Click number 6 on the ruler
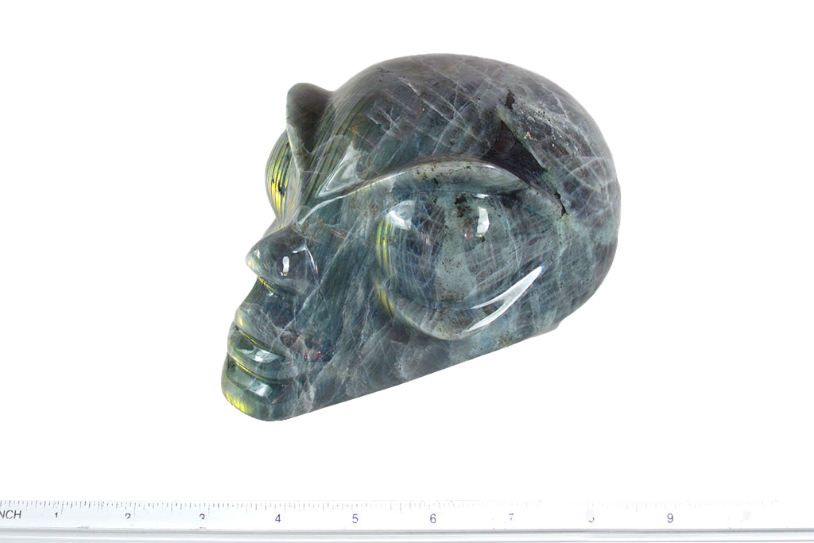The width and height of the screenshot is (814, 543). tap(433, 518)
